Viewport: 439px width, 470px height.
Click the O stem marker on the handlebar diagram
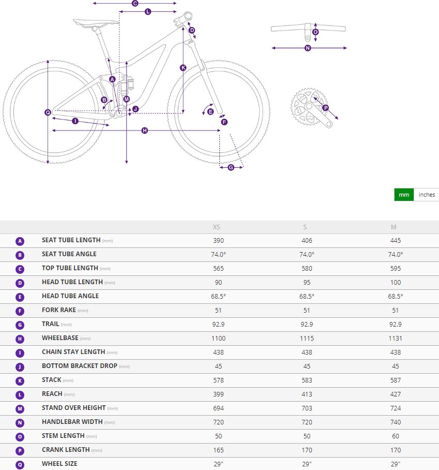click(315, 32)
